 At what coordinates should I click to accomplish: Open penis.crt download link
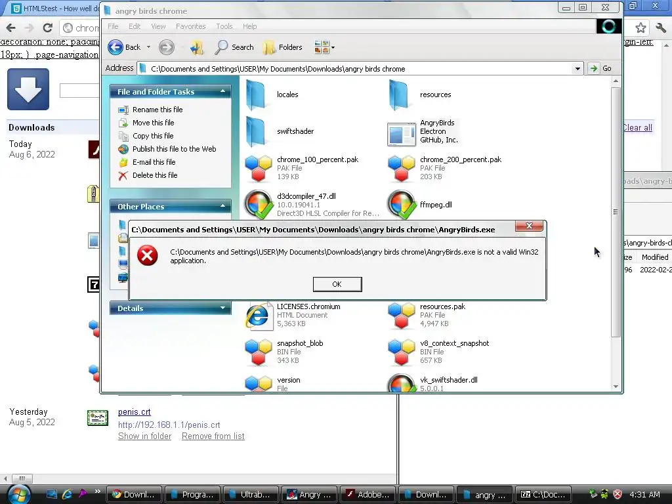coord(134,412)
